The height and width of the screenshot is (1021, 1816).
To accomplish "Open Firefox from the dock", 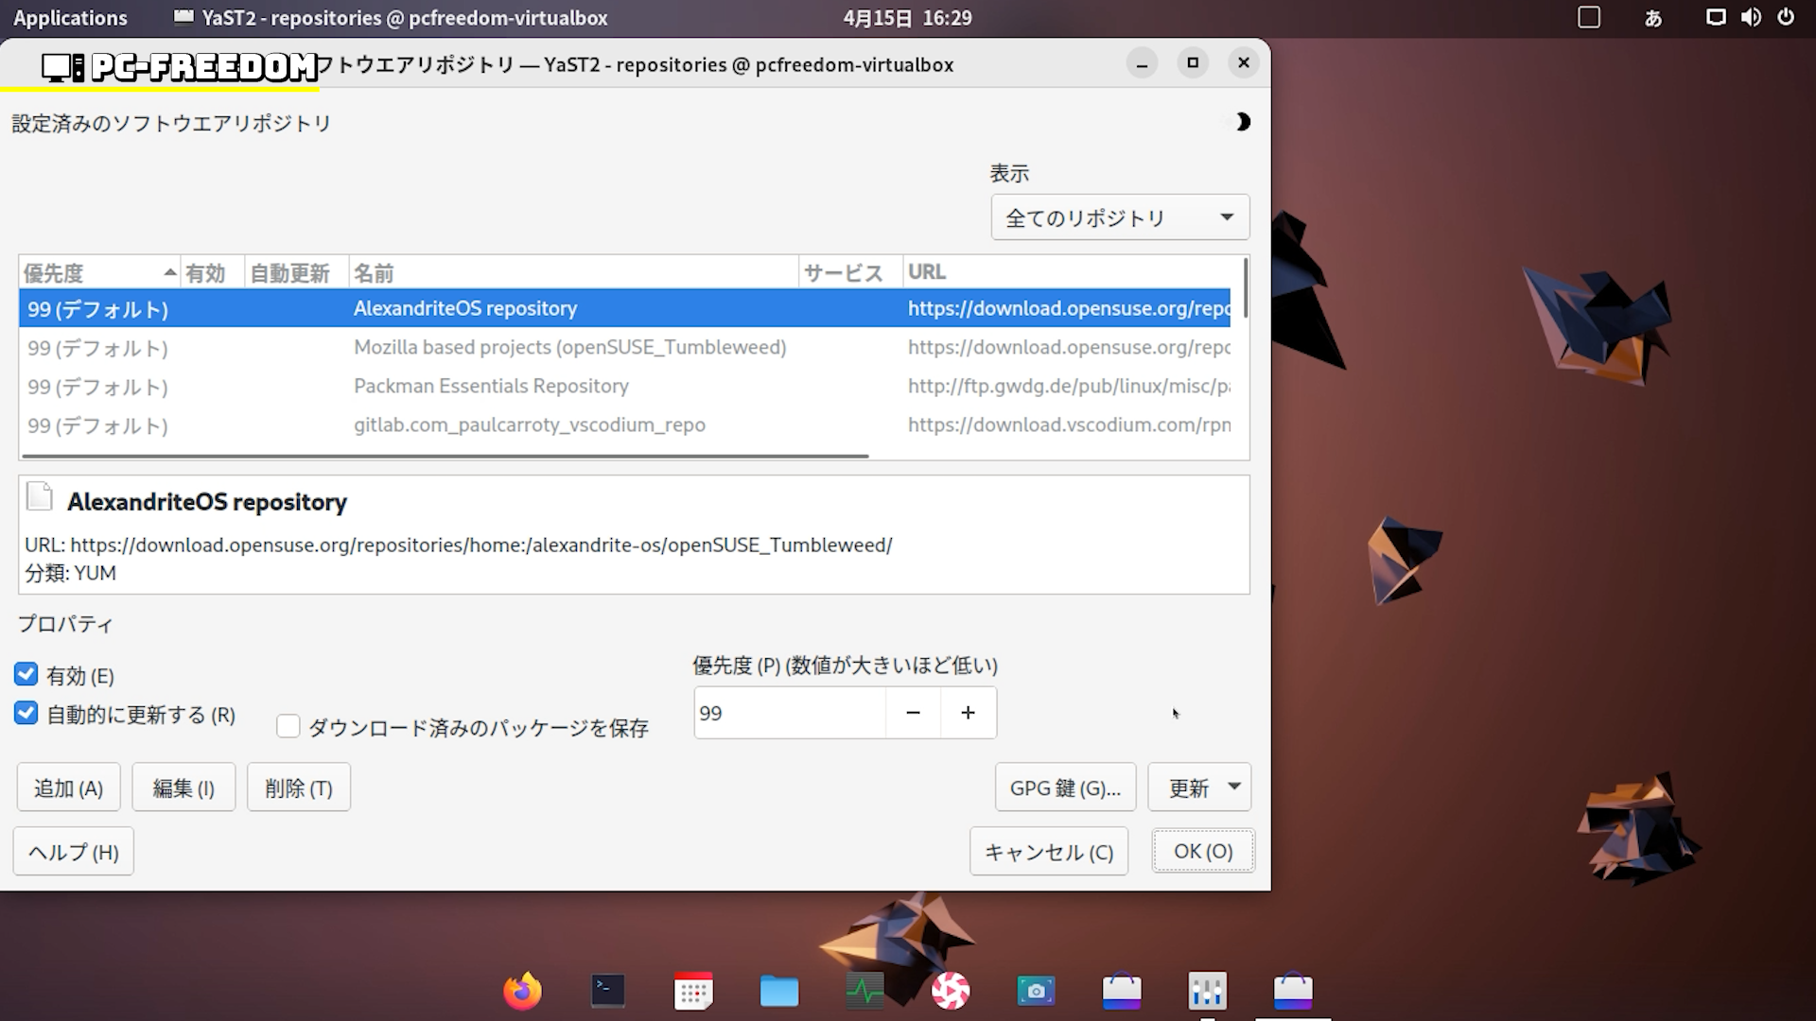I will coord(522,991).
